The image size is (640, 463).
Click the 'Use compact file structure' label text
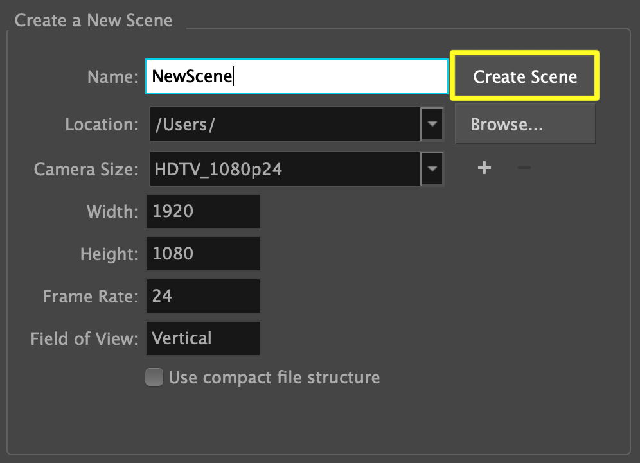tap(274, 378)
